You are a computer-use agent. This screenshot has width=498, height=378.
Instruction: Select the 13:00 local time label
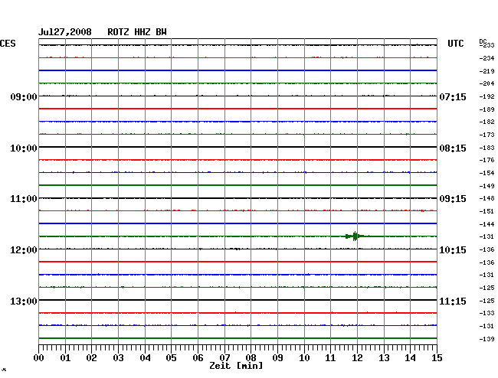[x=24, y=301]
